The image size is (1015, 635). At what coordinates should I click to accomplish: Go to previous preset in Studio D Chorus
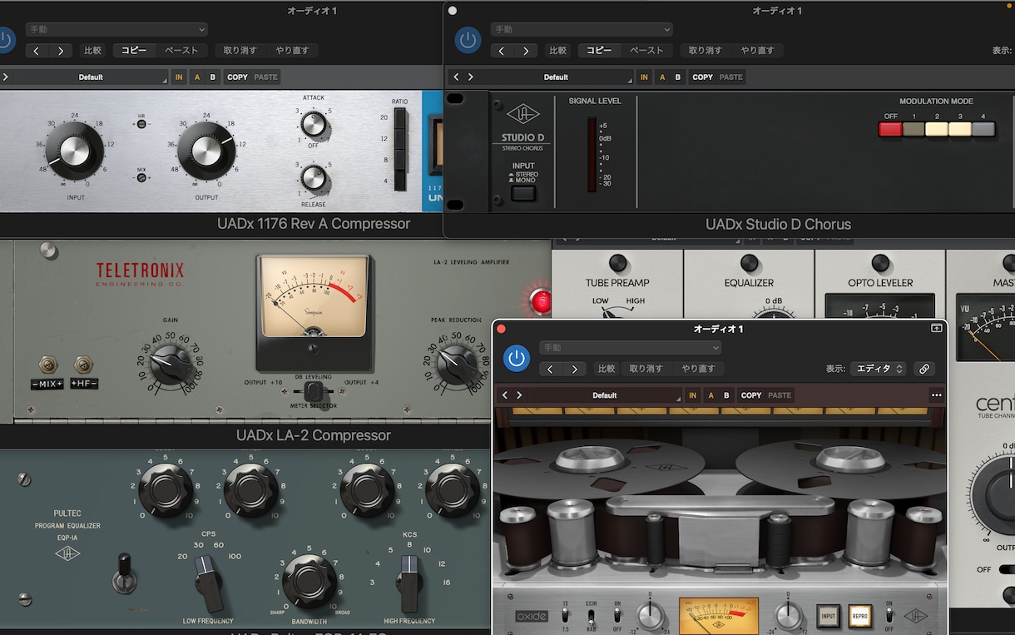456,77
